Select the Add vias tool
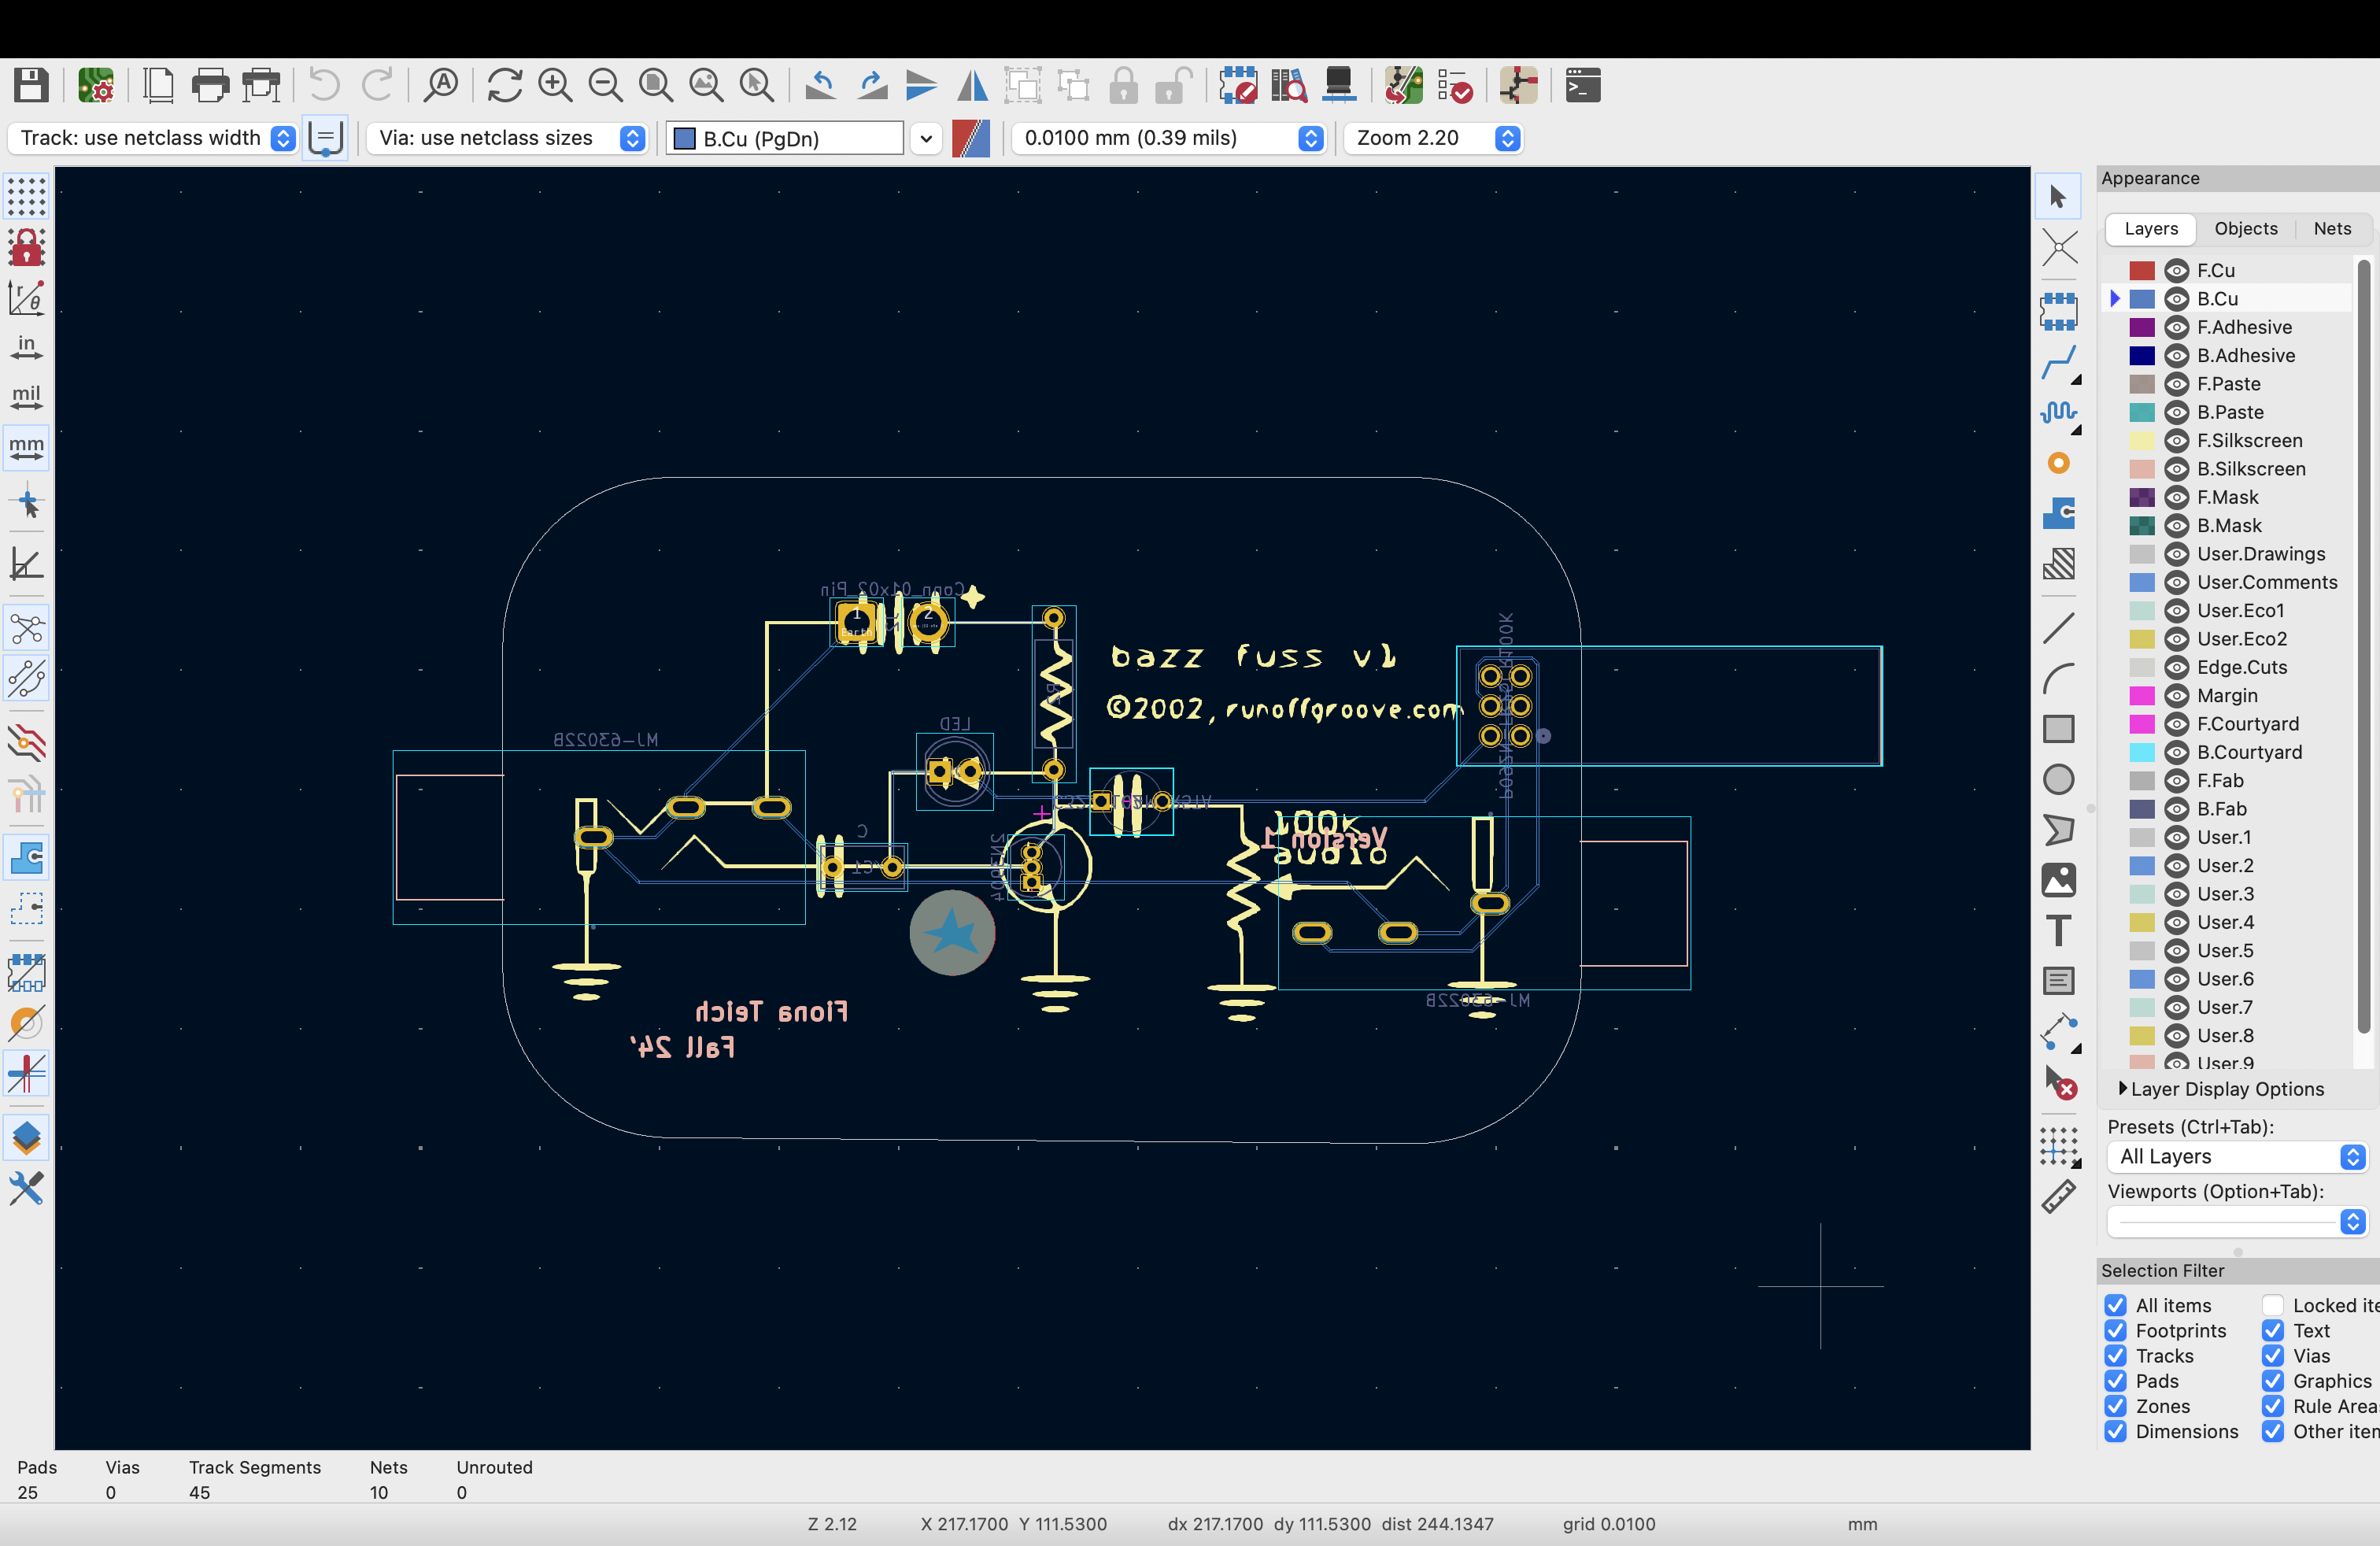 coord(2058,463)
